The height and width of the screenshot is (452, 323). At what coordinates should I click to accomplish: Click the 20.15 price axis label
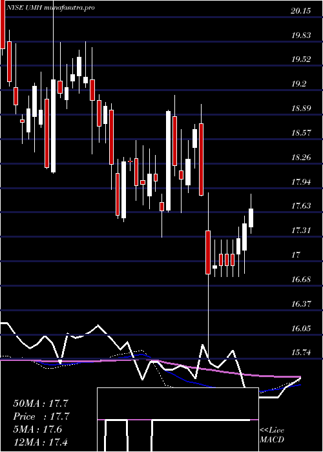(301, 11)
